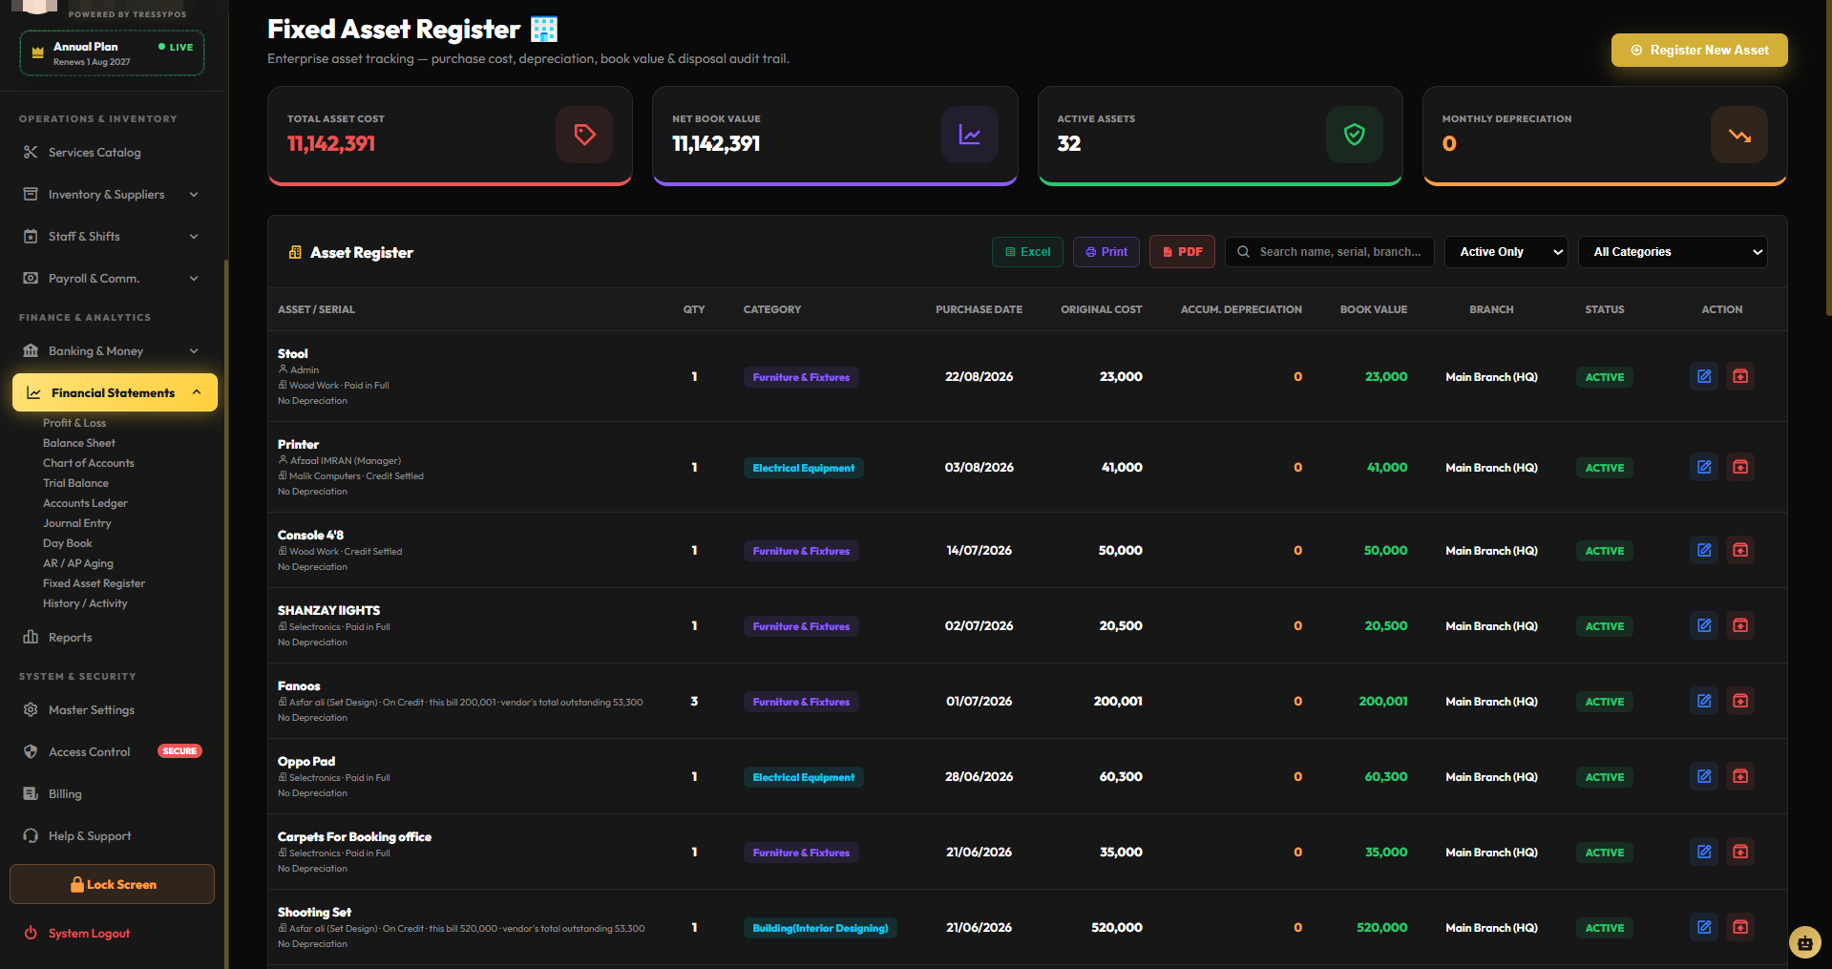Open Profit & Loss page
1832x969 pixels.
pos(74,423)
